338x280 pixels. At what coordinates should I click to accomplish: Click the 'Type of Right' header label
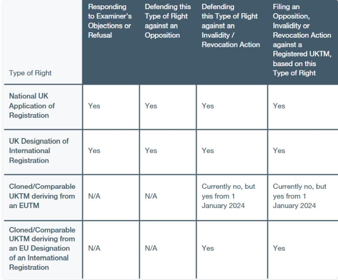coord(30,73)
